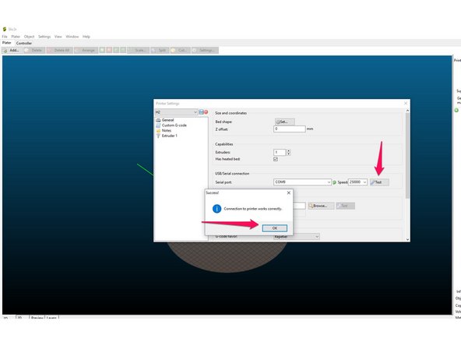Refresh serial ports with green icon
Screen dimensions: 461x346
pos(334,182)
